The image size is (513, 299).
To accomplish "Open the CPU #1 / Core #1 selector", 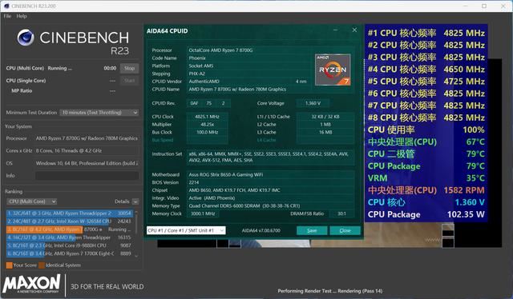I will (186, 230).
